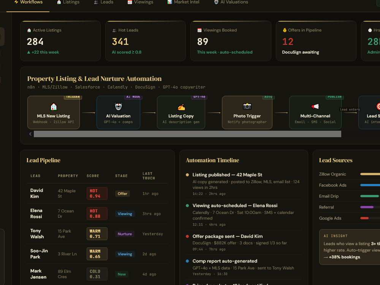The image size is (380, 285).
Task: Click the megaphone icon in Multi-Channel node
Action: pyautogui.click(x=315, y=106)
